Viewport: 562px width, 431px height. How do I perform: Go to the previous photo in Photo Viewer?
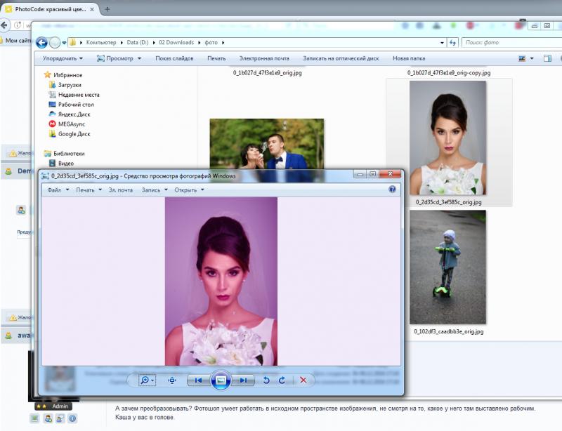[198, 380]
